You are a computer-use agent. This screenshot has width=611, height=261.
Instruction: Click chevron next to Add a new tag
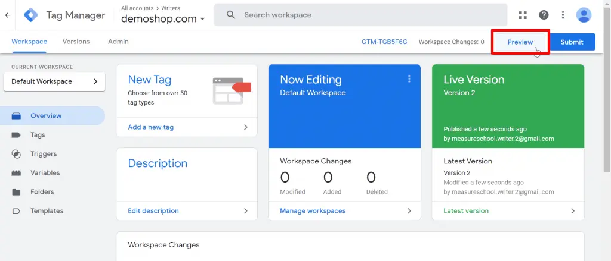click(x=245, y=127)
